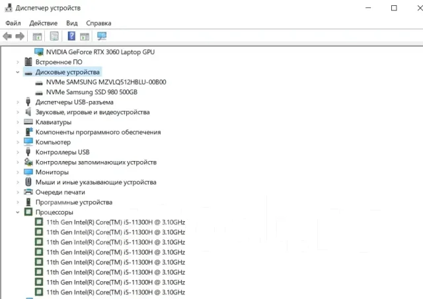
Task: Open the Справка menu
Action: (98, 23)
